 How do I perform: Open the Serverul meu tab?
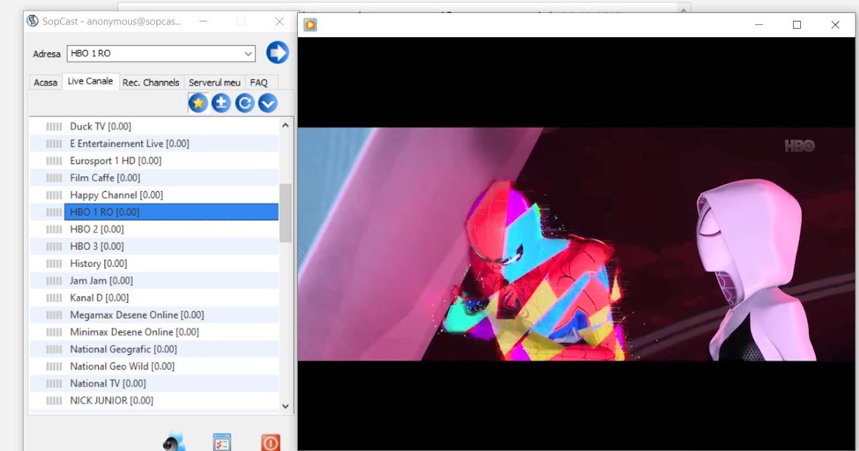pyautogui.click(x=215, y=82)
